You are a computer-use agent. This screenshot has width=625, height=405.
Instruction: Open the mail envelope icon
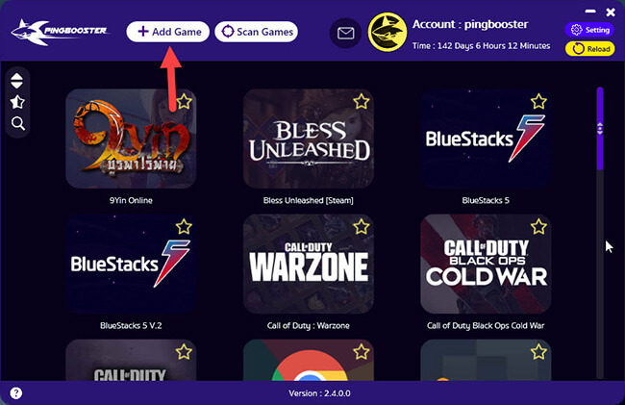pyautogui.click(x=345, y=33)
